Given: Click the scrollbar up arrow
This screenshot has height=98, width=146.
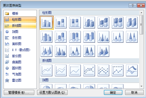Looking at the screenshot, I should [x=141, y=13].
